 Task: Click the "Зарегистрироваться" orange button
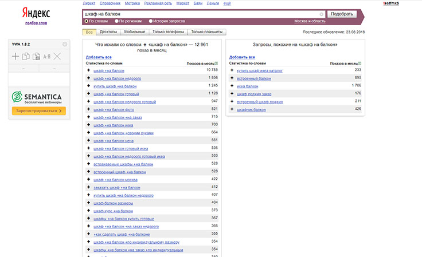[39, 110]
